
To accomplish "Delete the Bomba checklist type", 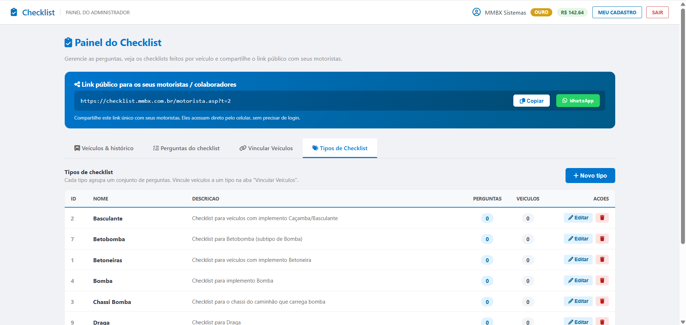I will pyautogui.click(x=602, y=280).
